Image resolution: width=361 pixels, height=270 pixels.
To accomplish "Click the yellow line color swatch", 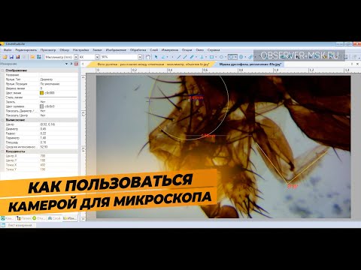I will click(x=41, y=93).
